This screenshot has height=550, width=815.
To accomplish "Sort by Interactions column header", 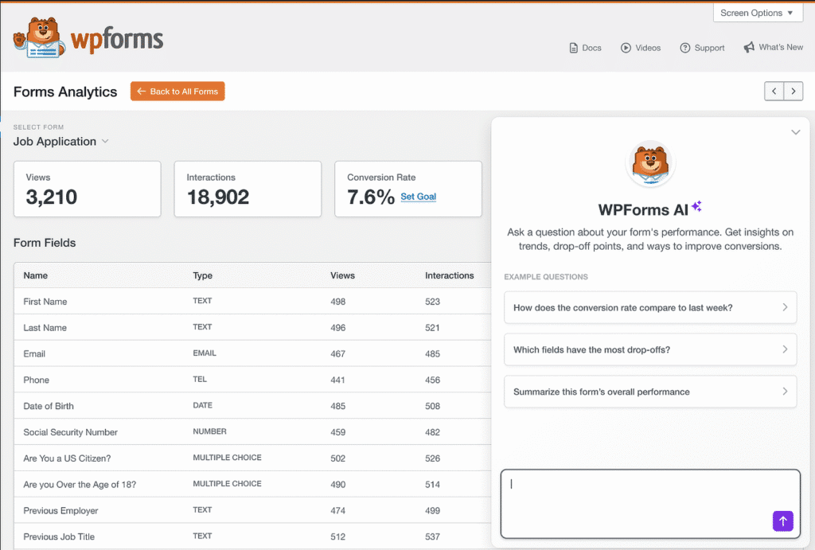I will tap(450, 275).
